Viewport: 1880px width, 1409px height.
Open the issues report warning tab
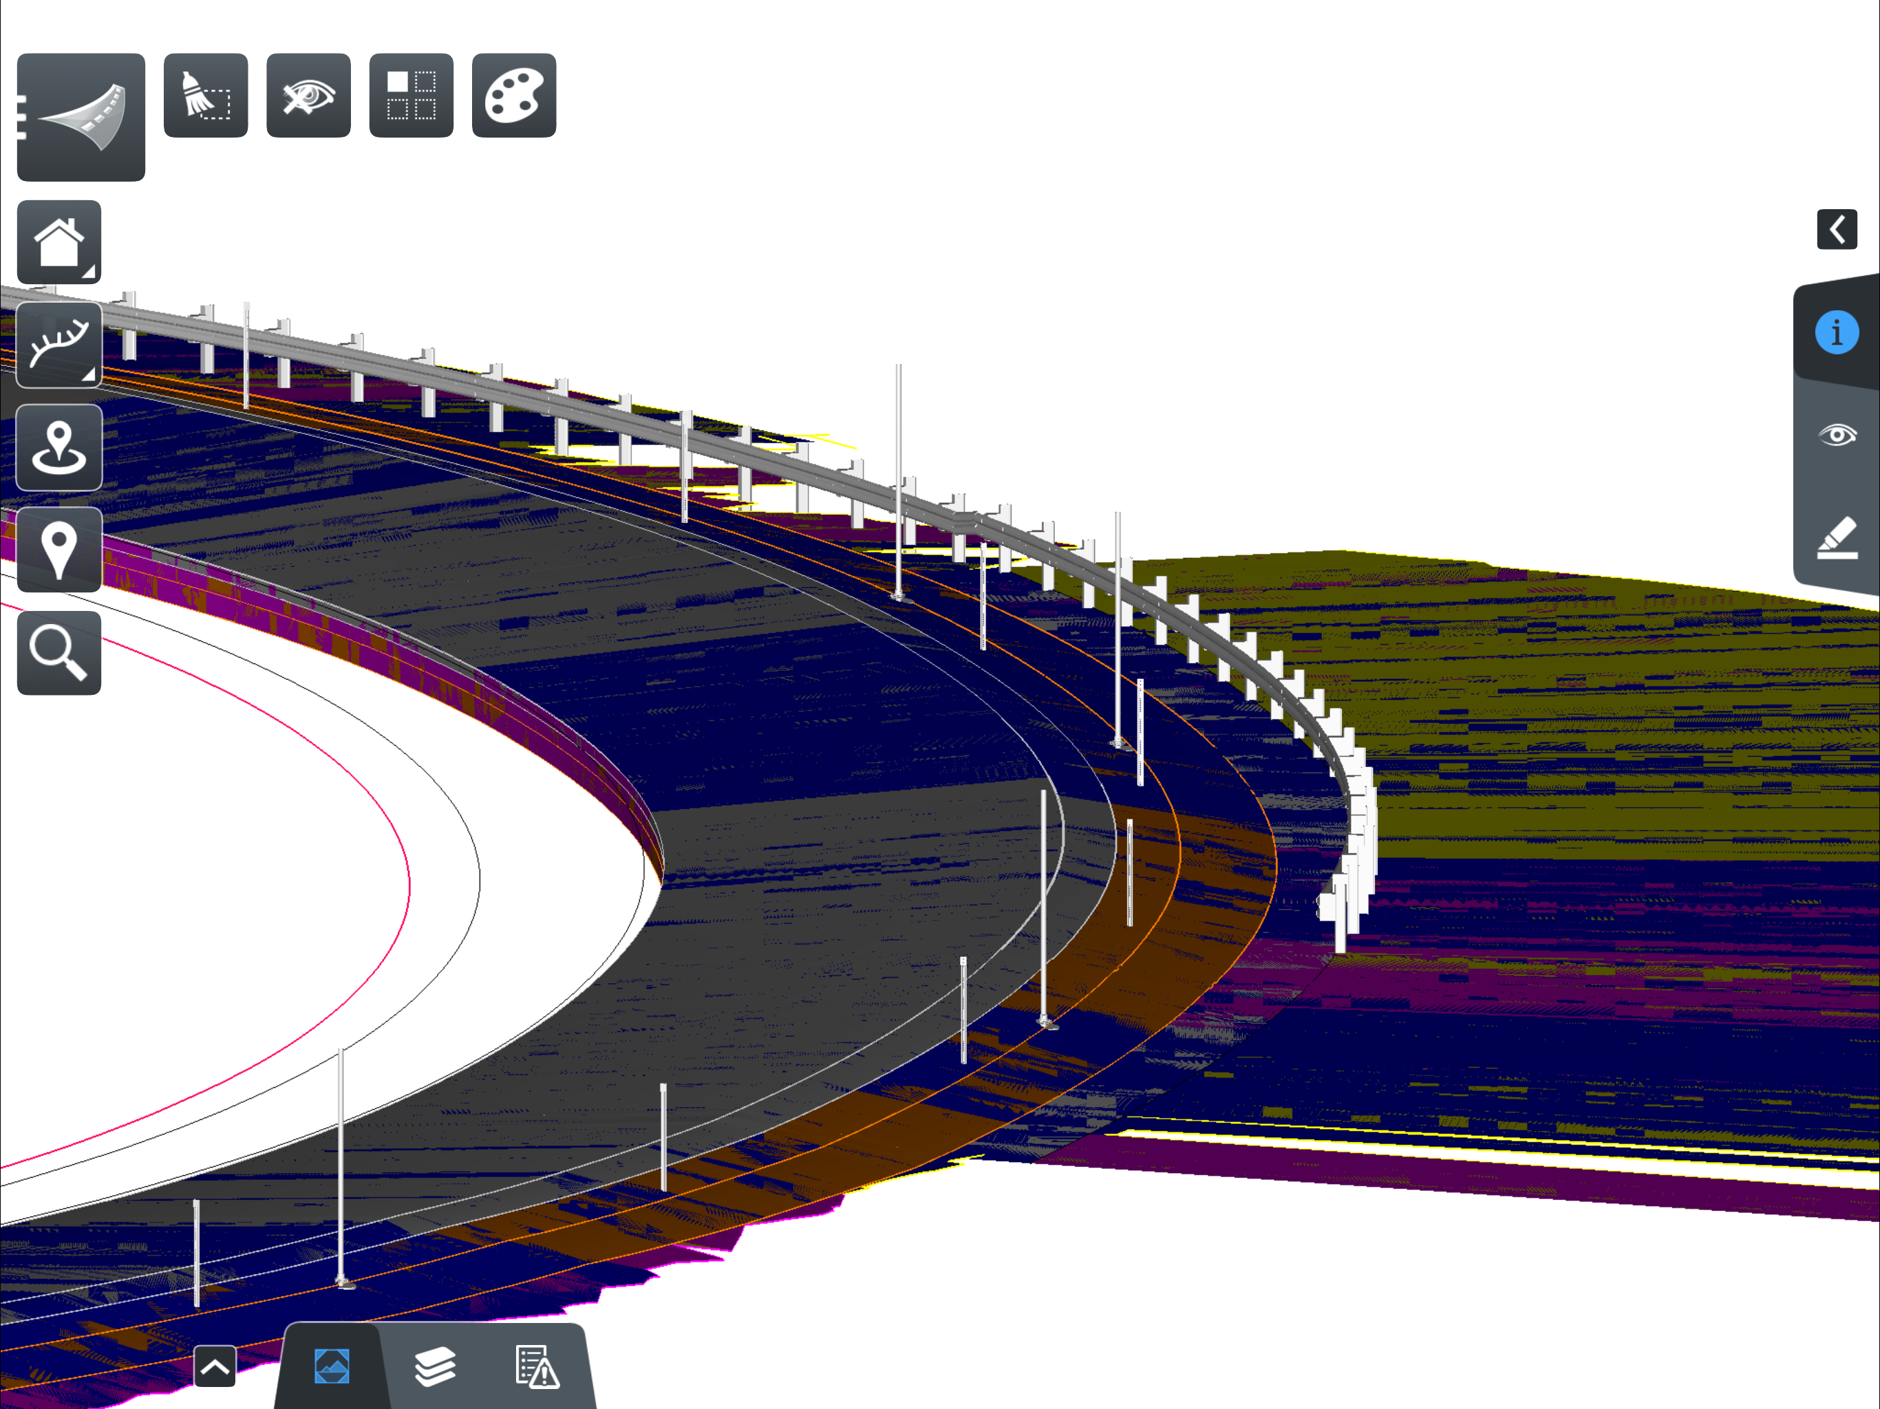[537, 1366]
